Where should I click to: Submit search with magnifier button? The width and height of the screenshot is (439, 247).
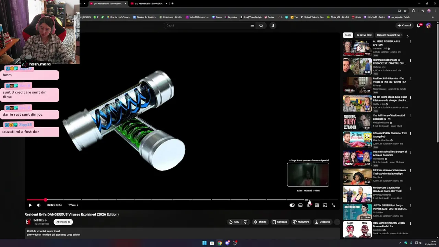click(261, 25)
